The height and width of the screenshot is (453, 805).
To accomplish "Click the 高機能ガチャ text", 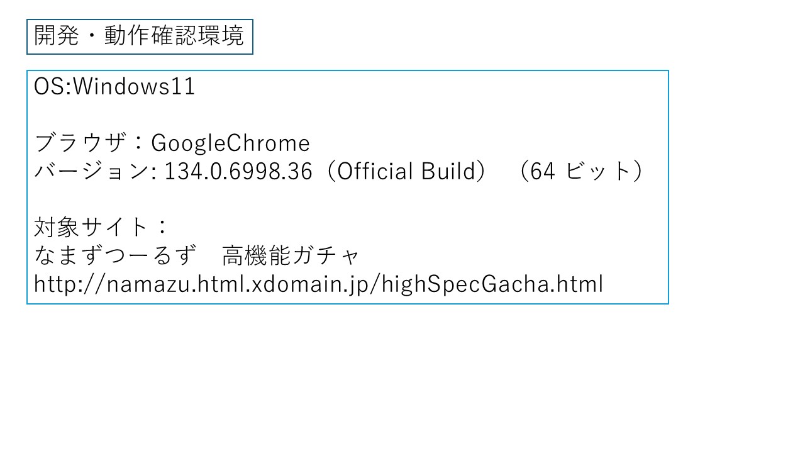I will coord(291,255).
